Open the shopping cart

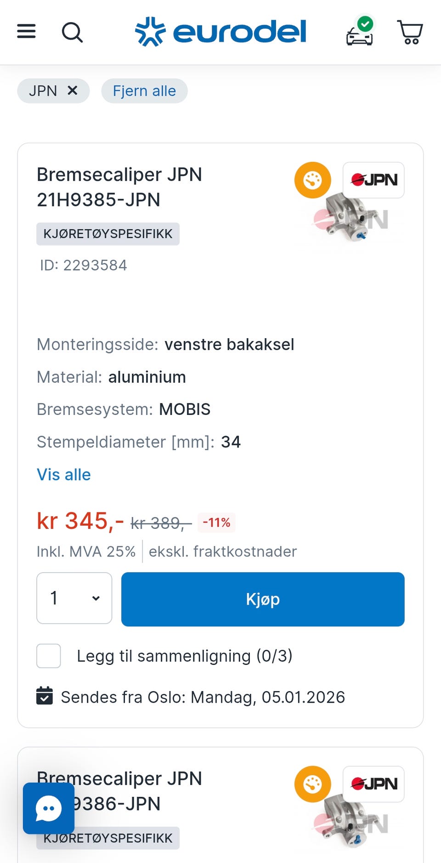click(x=409, y=32)
